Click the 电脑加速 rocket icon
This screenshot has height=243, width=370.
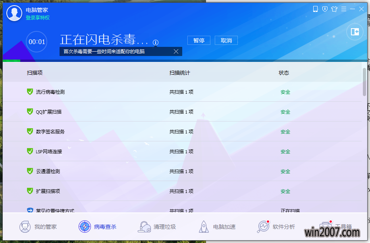tap(204, 227)
